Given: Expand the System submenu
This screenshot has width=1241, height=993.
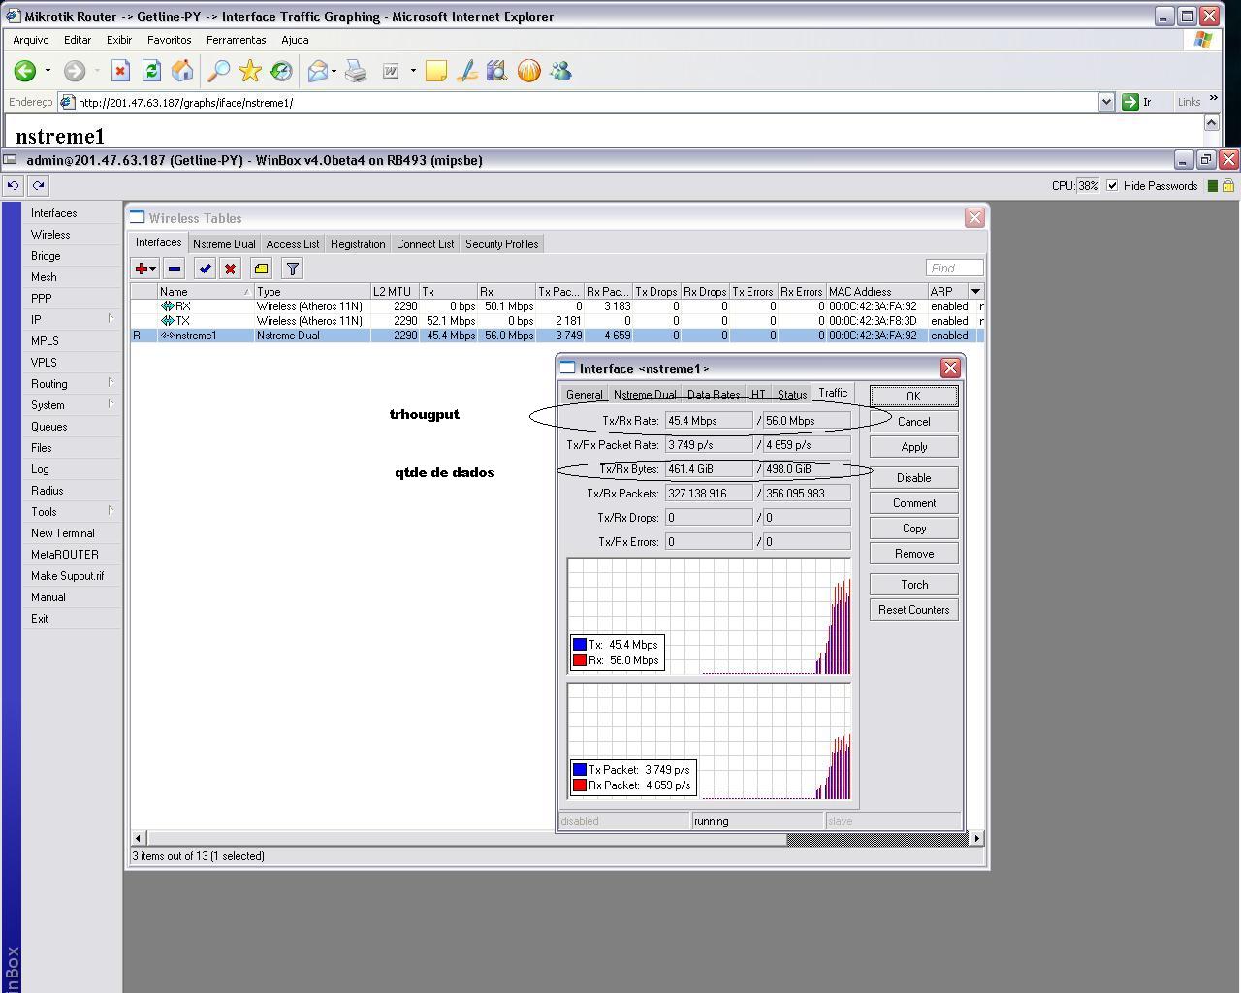Looking at the screenshot, I should pos(111,404).
